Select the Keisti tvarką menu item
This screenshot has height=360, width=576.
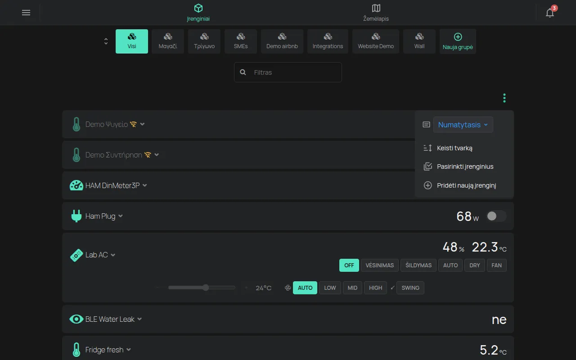pyautogui.click(x=454, y=148)
